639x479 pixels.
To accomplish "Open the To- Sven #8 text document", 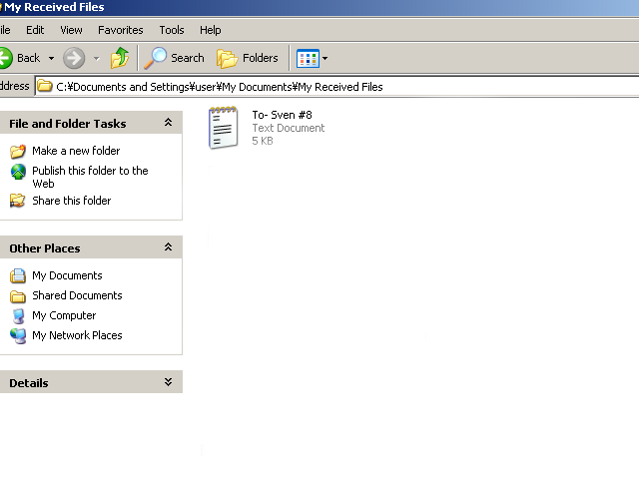I will pos(224,128).
